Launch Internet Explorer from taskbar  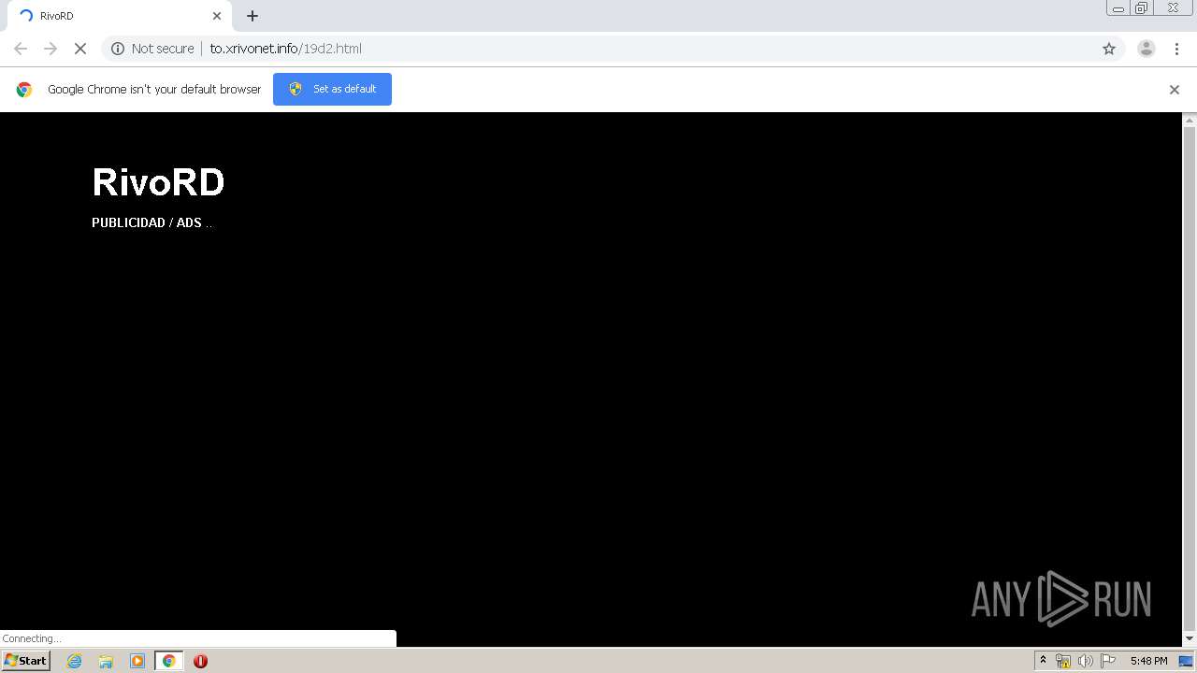click(x=75, y=661)
